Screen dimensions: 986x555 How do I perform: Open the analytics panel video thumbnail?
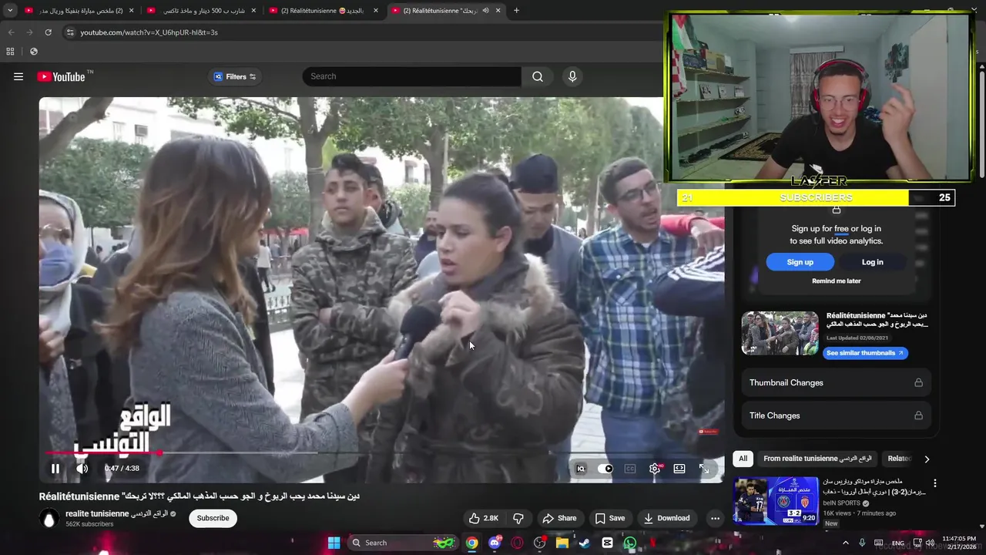[780, 333]
